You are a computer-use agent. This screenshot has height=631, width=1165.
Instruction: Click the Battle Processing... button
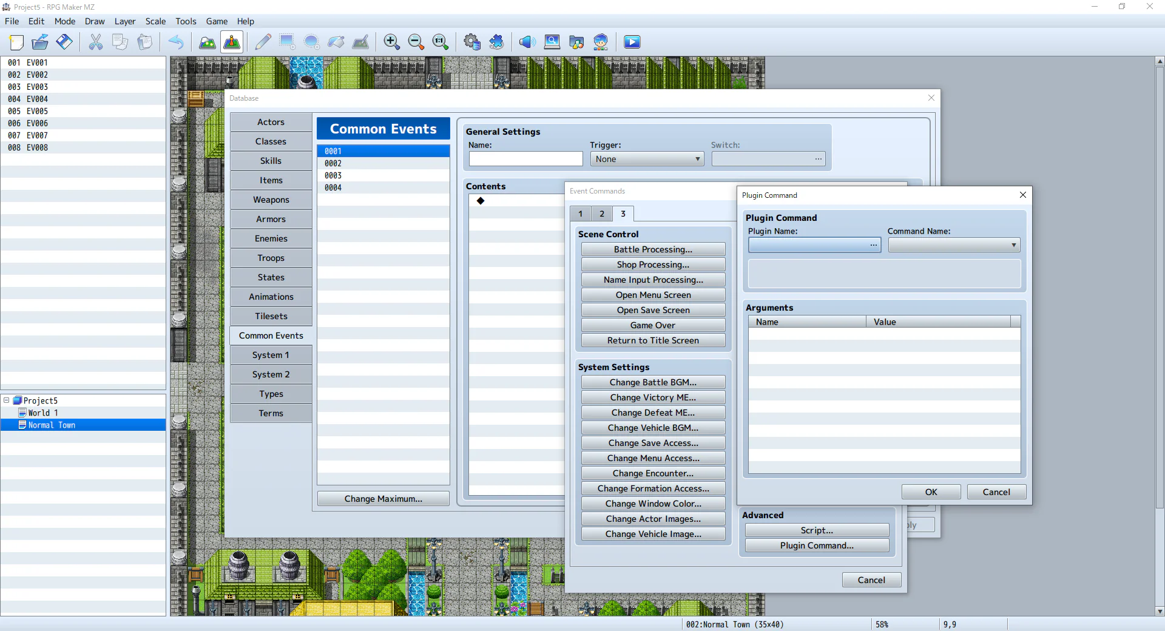pyautogui.click(x=653, y=249)
